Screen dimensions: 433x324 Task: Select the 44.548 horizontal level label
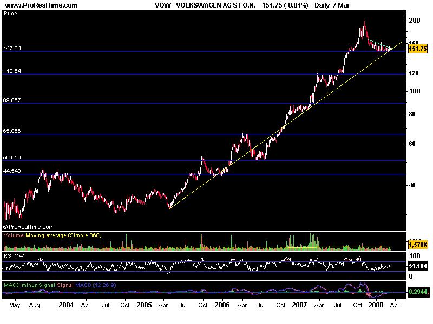12,171
